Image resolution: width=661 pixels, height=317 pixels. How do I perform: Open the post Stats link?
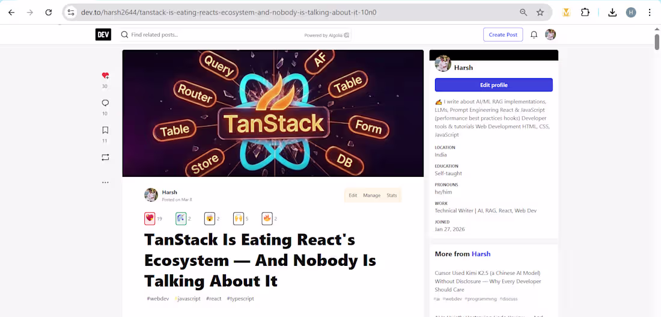coord(392,195)
